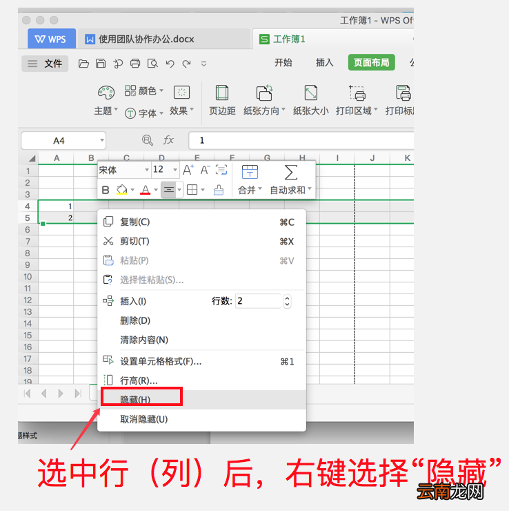Choose 复制(C) from context menu

[x=201, y=222]
